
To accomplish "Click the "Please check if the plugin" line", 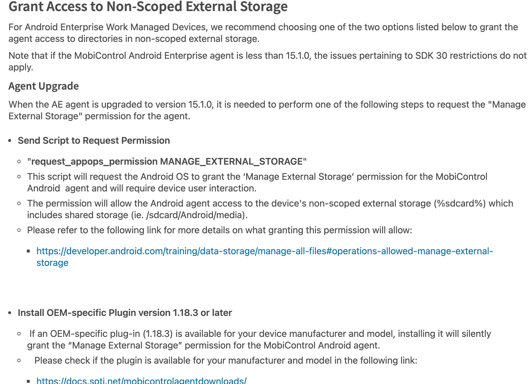I will pyautogui.click(x=226, y=360).
